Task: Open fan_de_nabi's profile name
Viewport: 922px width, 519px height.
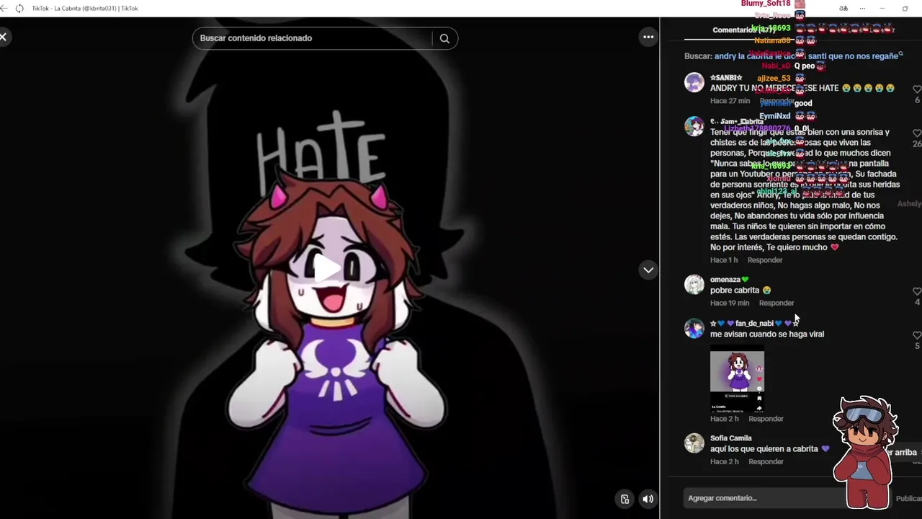Action: (755, 324)
